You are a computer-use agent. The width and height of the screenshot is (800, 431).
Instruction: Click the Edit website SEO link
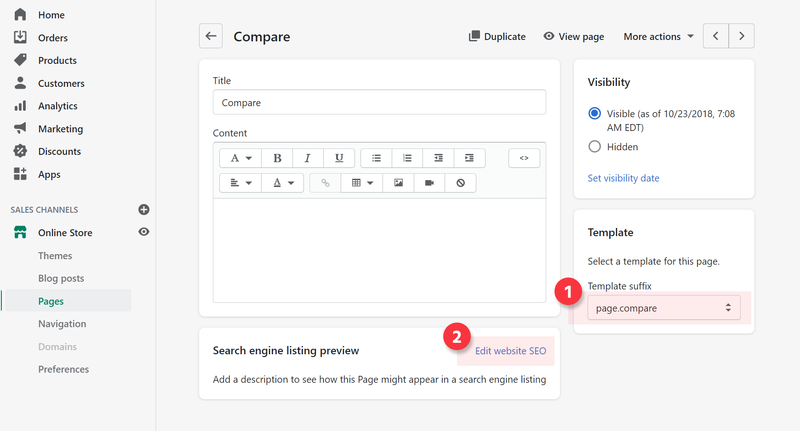click(x=510, y=351)
